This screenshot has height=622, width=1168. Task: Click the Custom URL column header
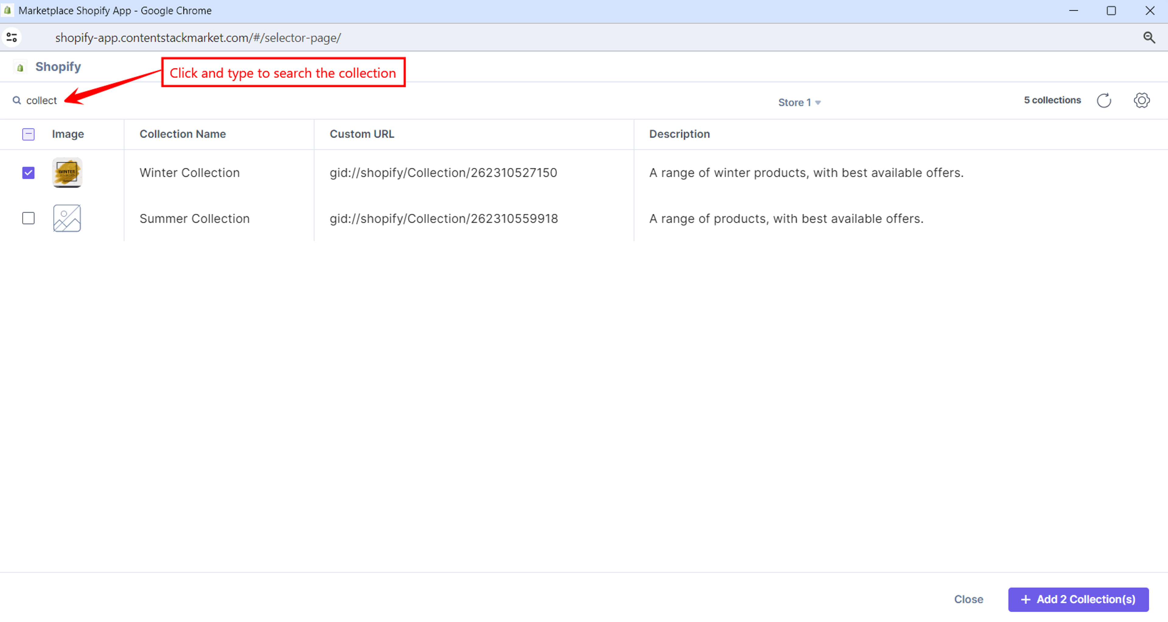(362, 134)
